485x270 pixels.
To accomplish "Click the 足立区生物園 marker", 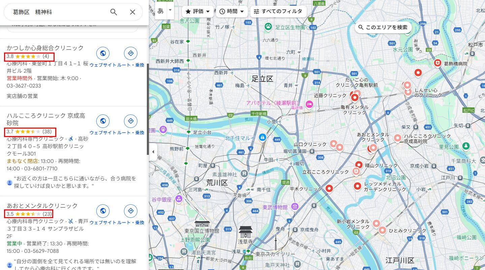I will point(268,27).
